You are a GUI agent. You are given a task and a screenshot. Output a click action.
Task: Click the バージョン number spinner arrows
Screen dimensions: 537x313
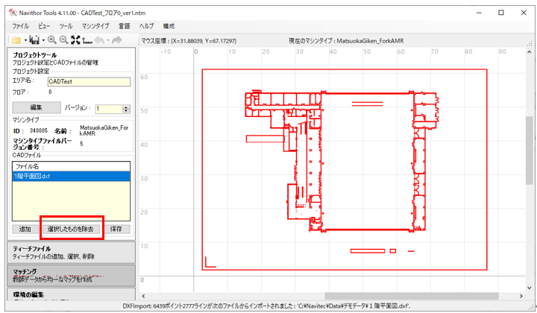coord(127,108)
